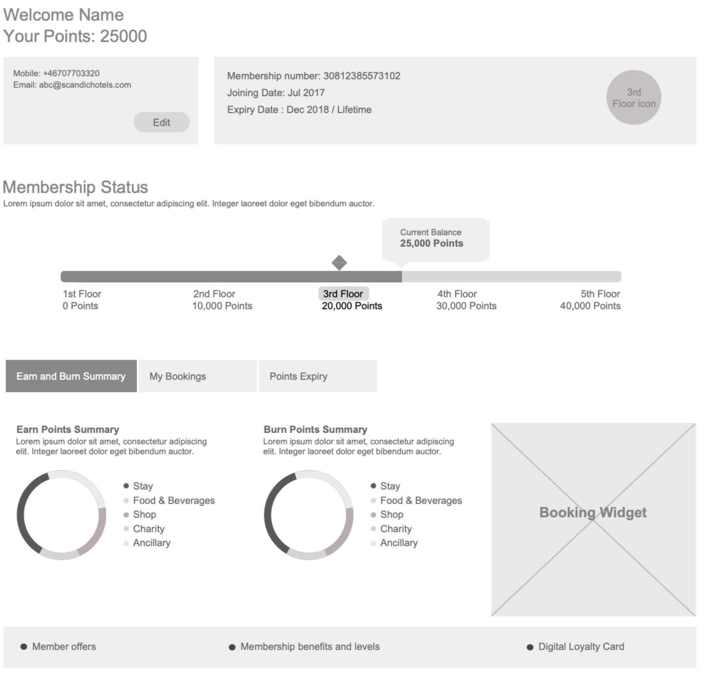Viewport: 704px width, 675px height.
Task: Open the Membership benefits and levels link
Action: tap(310, 647)
